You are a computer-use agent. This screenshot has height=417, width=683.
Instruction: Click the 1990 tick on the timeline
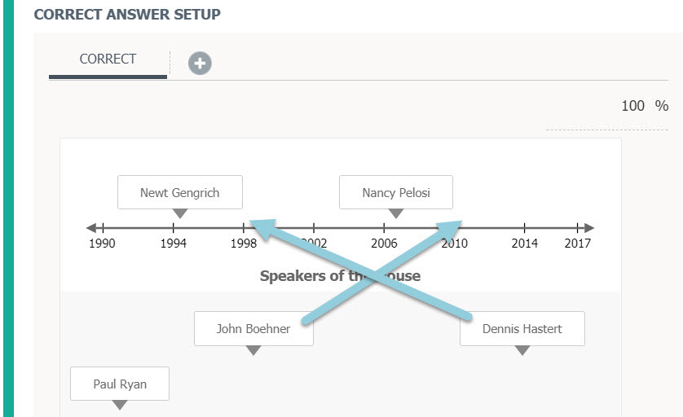pos(103,228)
